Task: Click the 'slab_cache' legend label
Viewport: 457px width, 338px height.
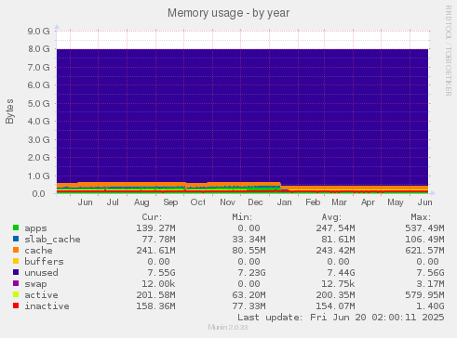Action: click(x=52, y=240)
